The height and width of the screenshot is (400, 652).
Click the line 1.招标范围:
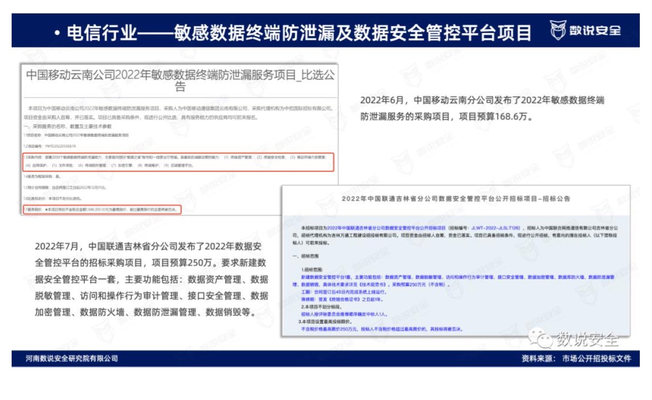point(312,270)
